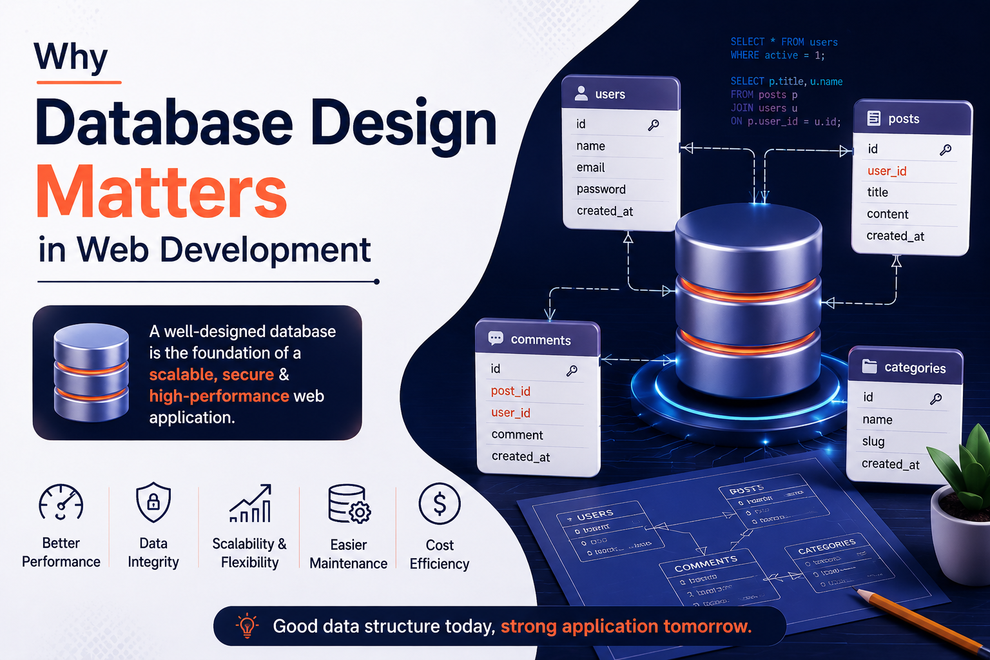Click the Easier Maintenance database gear icon
Viewport: 990px width, 660px height.
point(349,504)
